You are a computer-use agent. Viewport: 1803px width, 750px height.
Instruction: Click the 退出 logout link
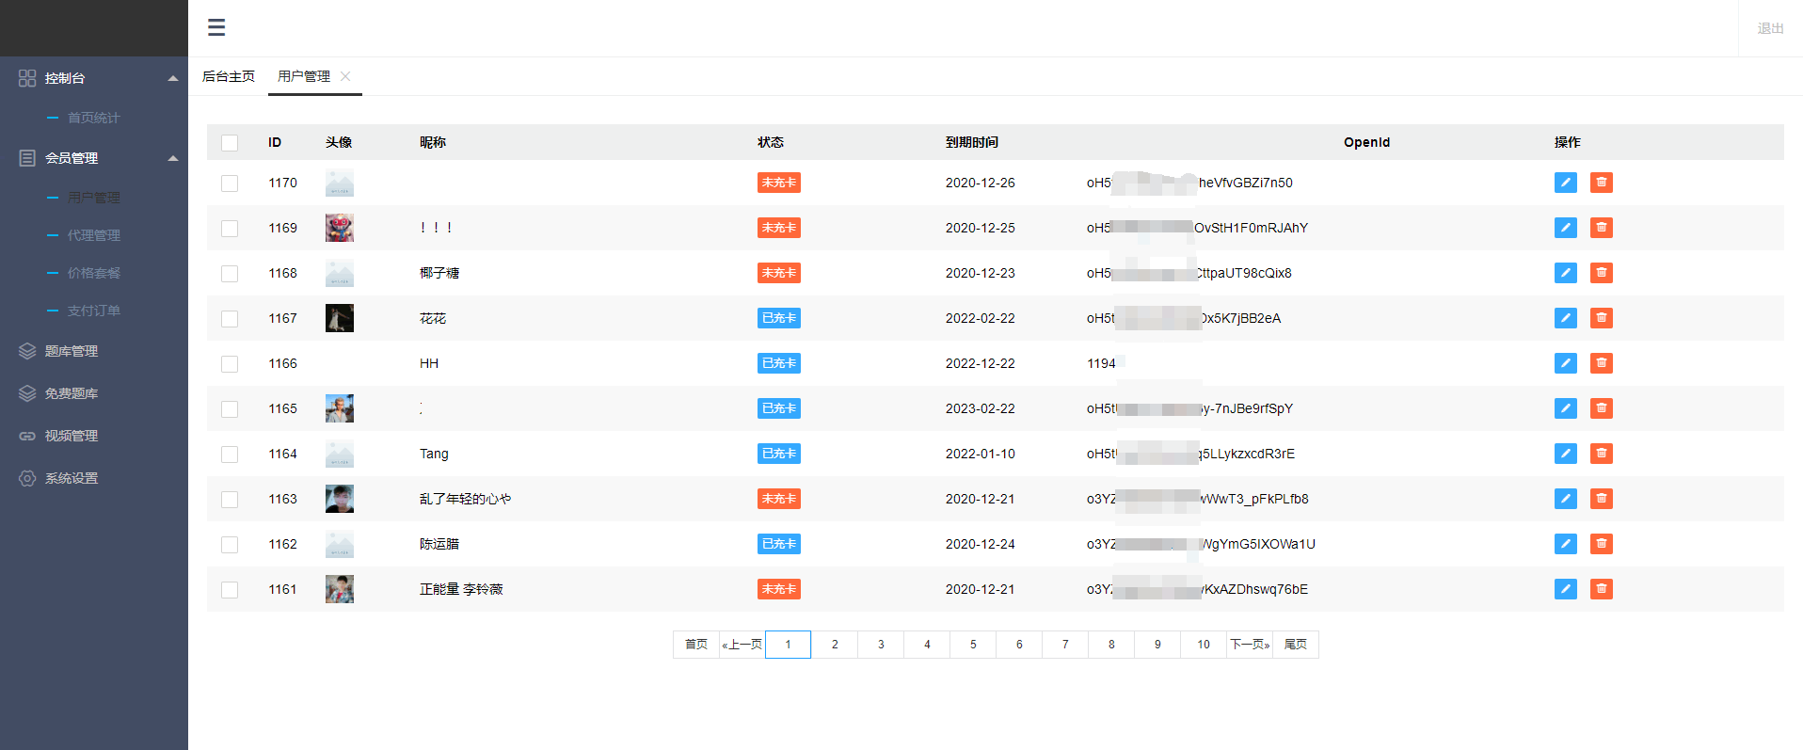click(1770, 28)
